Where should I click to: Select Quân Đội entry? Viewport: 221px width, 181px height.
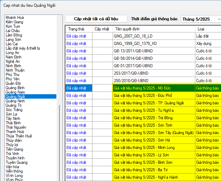[x=13, y=83]
